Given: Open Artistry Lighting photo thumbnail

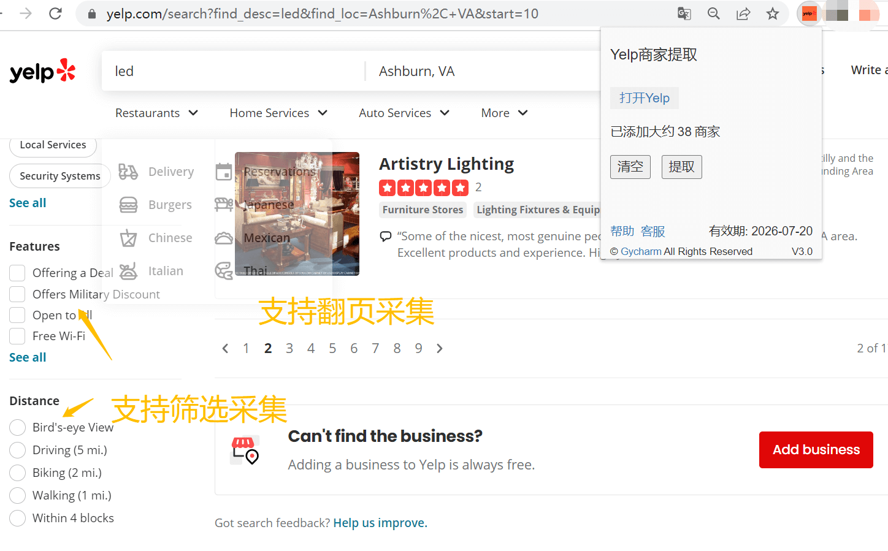Looking at the screenshot, I should [x=297, y=214].
